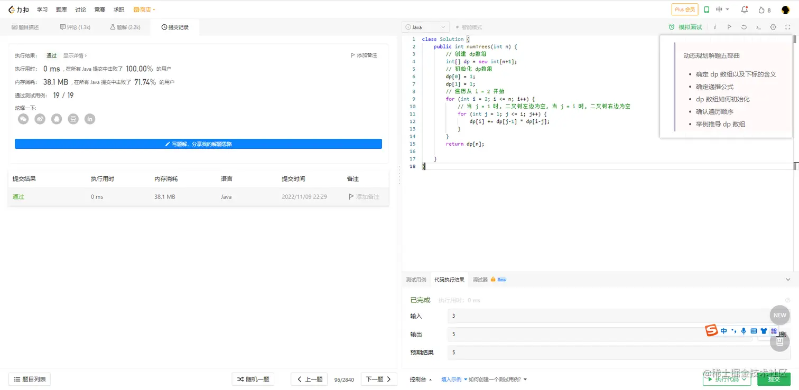799x390 pixels.
Task: Open editor settings hexagon icon
Action: pyautogui.click(x=773, y=27)
